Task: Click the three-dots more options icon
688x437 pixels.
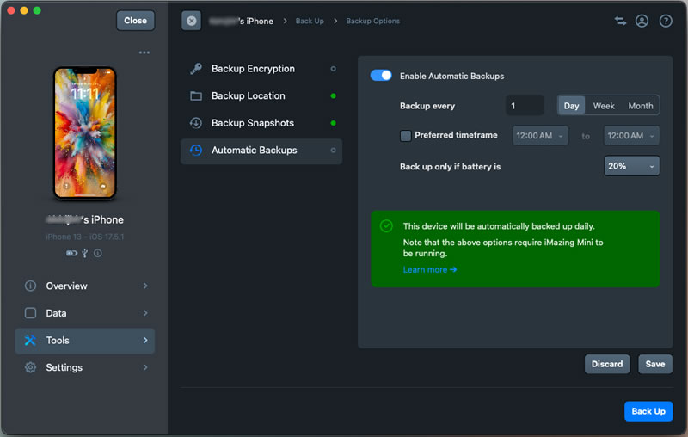Action: [144, 52]
